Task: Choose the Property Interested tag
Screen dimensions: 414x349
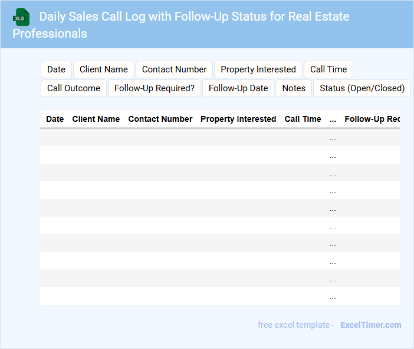Action: [258, 69]
